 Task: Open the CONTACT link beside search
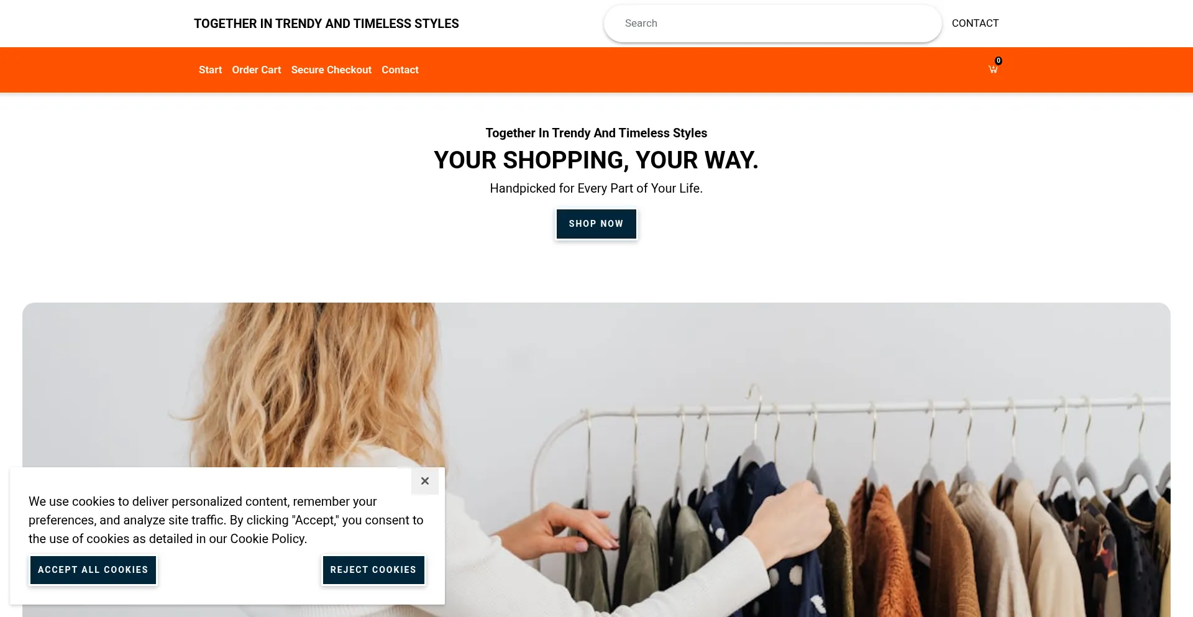[x=975, y=24]
